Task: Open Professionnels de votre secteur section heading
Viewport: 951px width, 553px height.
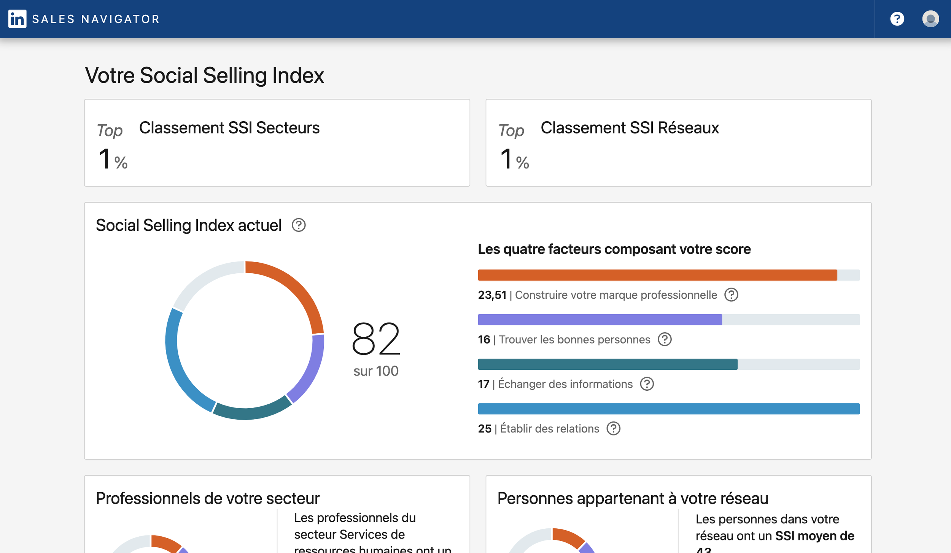Action: tap(207, 498)
